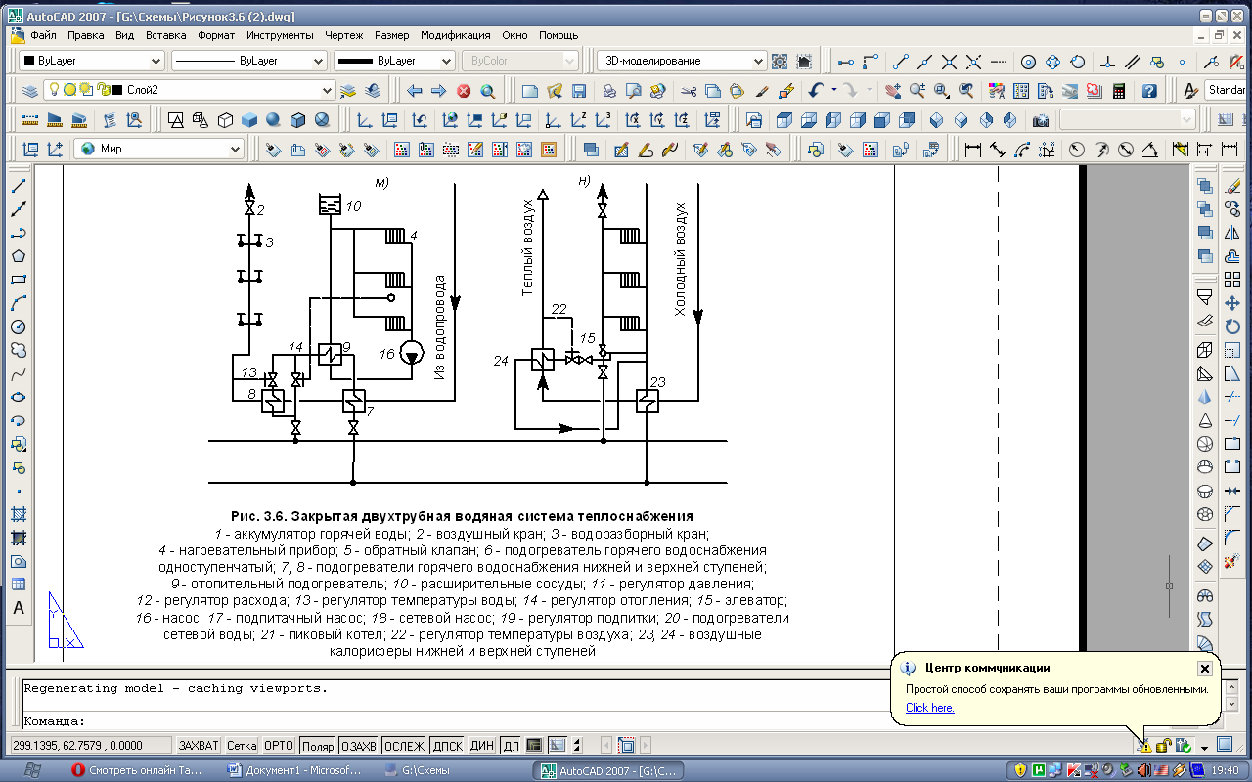Click the Save diskette icon

(x=579, y=91)
